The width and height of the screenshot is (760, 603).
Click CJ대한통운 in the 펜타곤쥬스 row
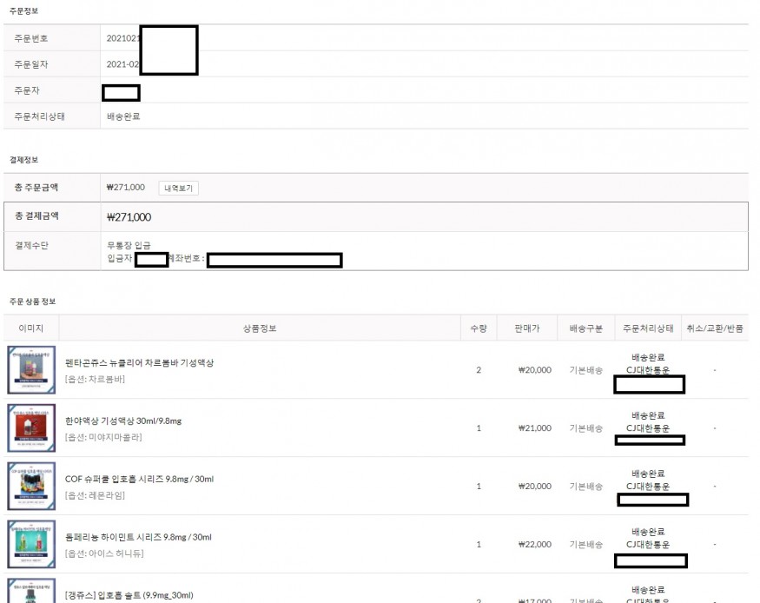pyautogui.click(x=648, y=370)
